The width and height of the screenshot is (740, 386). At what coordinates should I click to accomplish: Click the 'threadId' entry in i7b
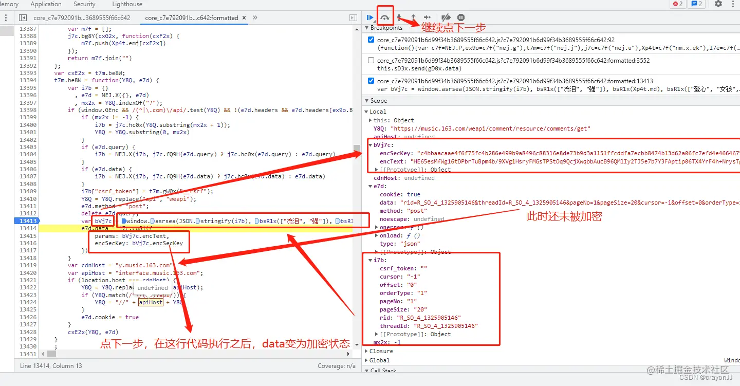pyautogui.click(x=429, y=326)
